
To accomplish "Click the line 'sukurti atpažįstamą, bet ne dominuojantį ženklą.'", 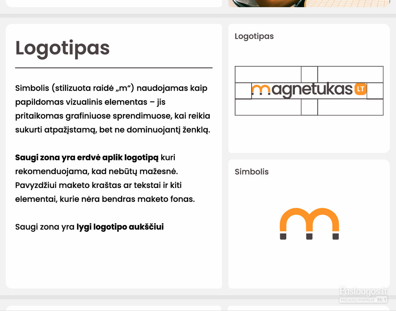I will click(x=112, y=130).
